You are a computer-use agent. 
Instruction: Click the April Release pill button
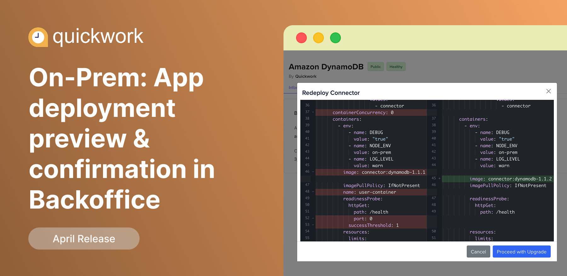[84, 239]
